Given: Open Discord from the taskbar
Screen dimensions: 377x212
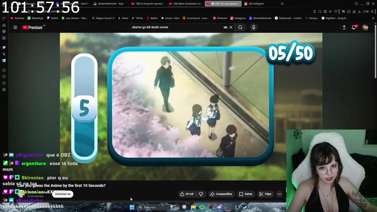Looking at the screenshot, I should (x=219, y=207).
